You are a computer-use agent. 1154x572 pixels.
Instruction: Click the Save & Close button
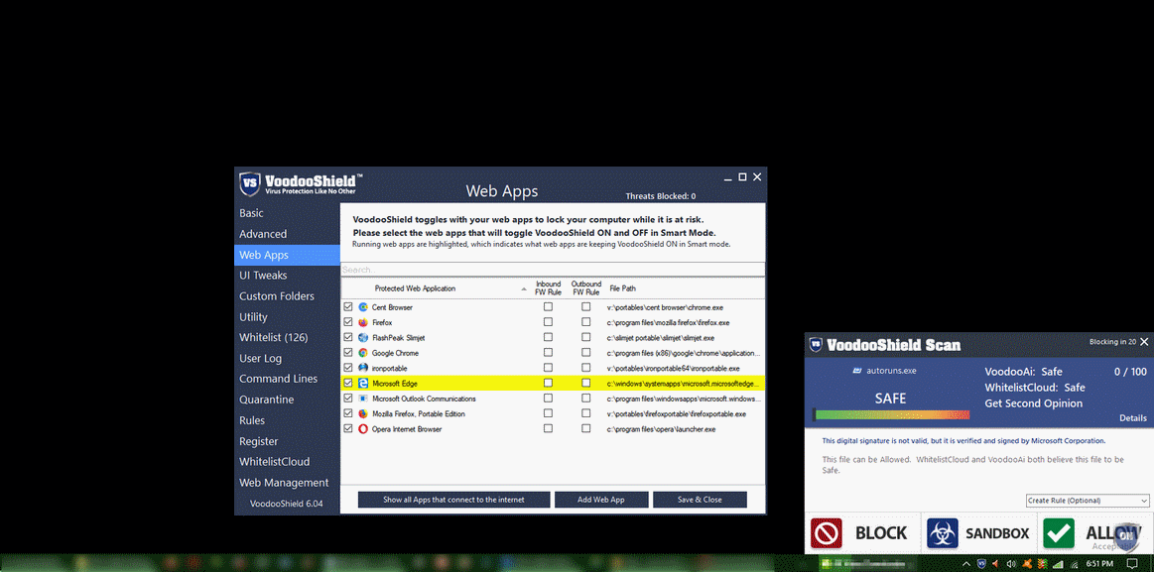pyautogui.click(x=700, y=500)
